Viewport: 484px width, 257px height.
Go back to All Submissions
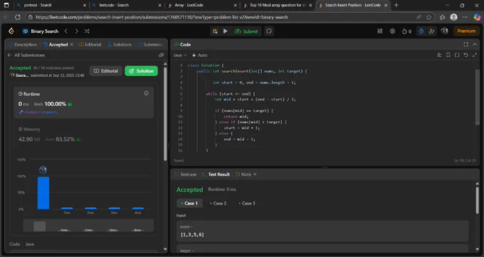[26, 55]
